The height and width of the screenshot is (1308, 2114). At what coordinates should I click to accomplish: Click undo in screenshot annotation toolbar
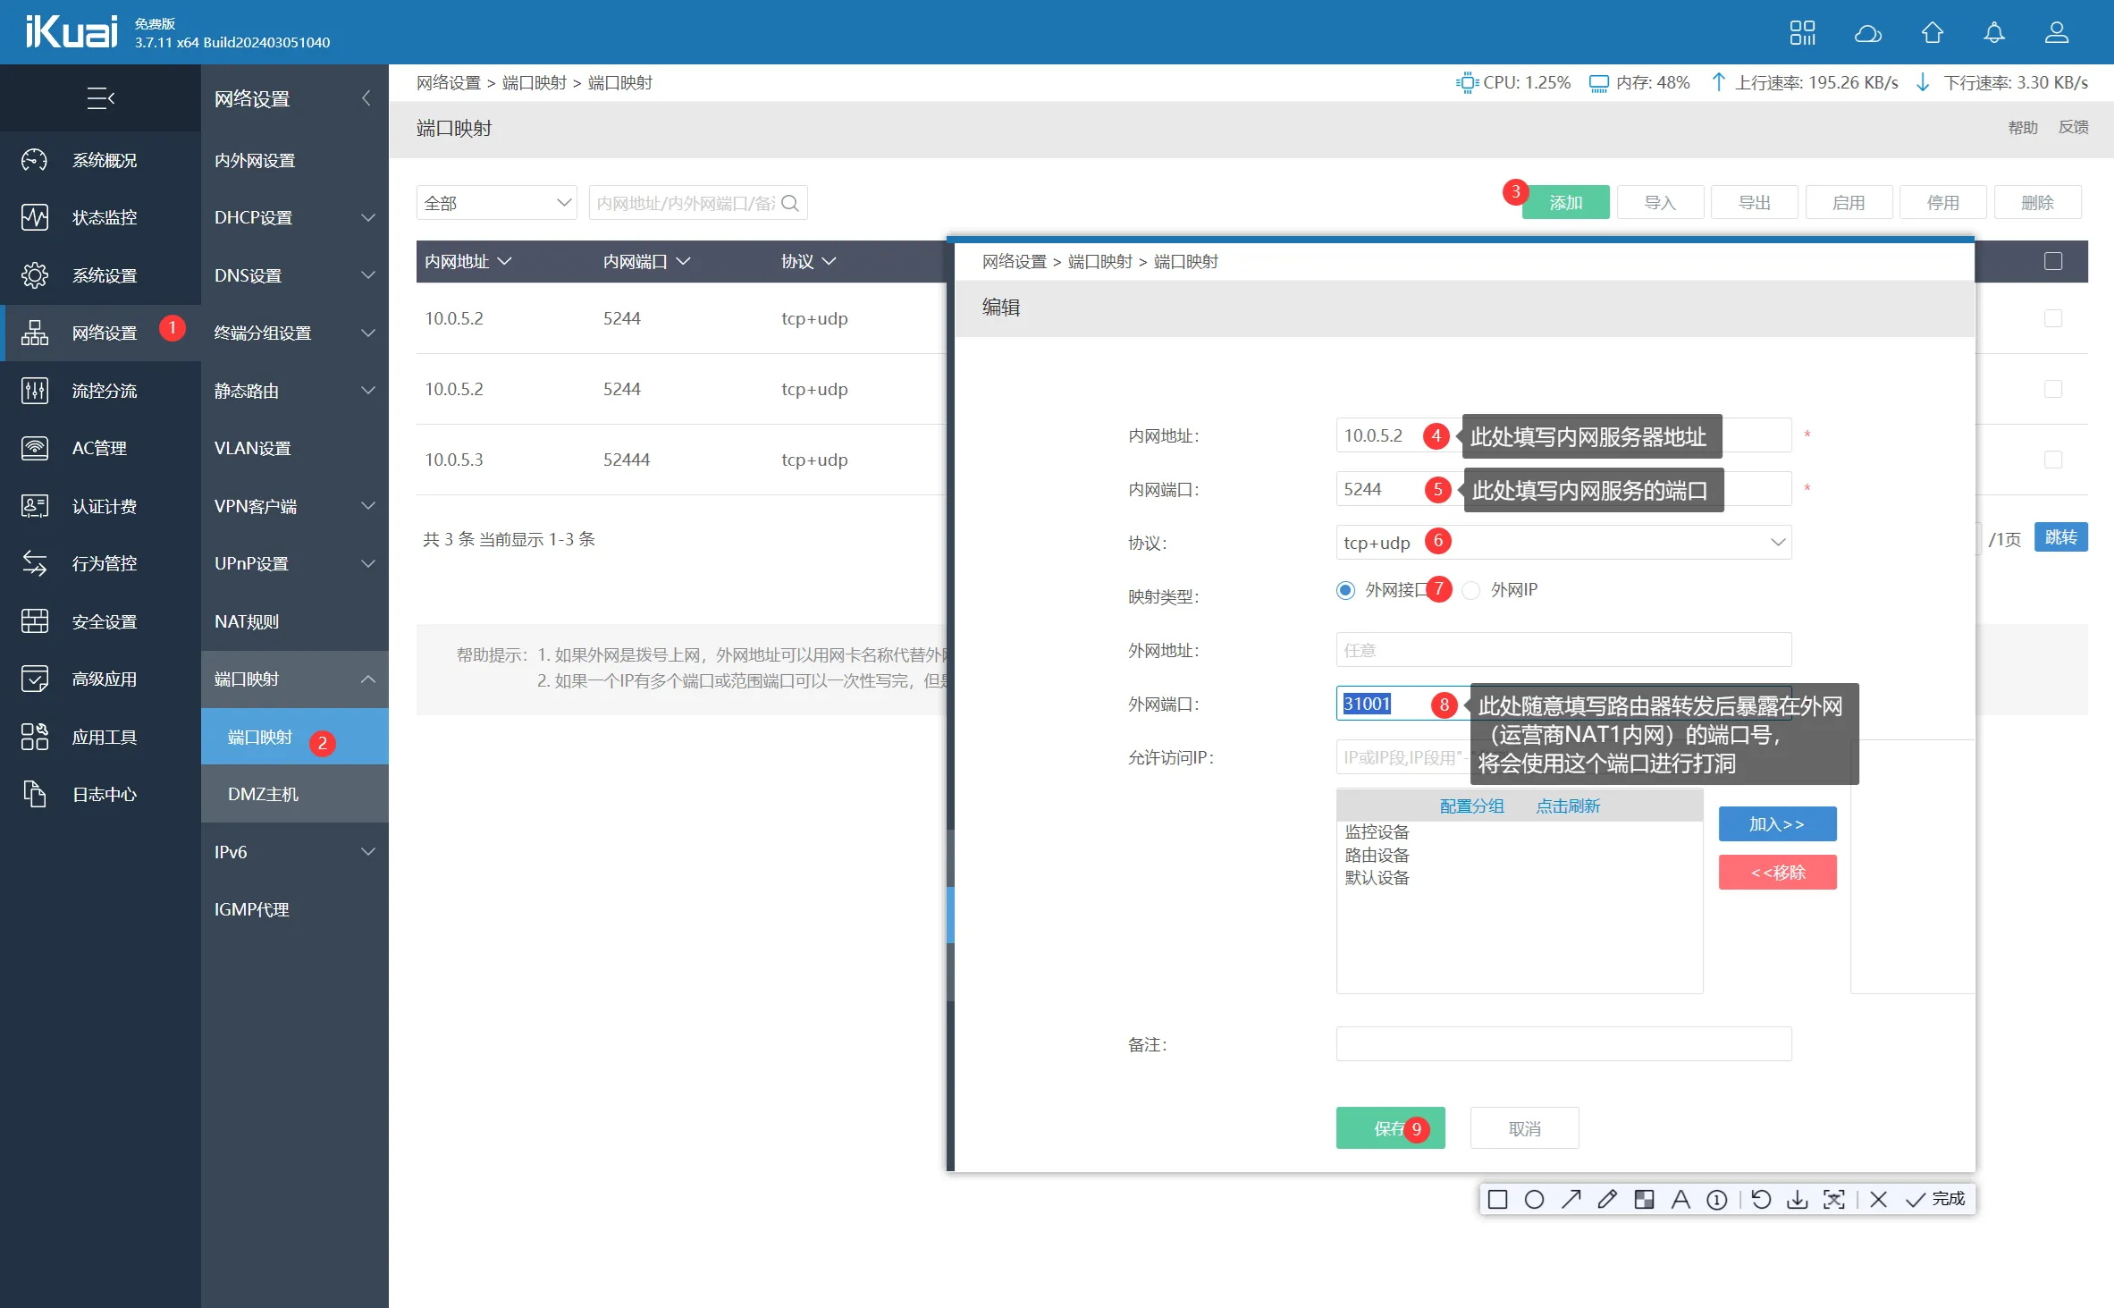click(1761, 1199)
